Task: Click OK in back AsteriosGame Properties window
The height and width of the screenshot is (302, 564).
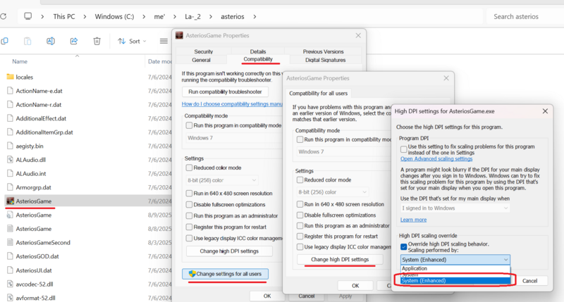Action: (267, 296)
